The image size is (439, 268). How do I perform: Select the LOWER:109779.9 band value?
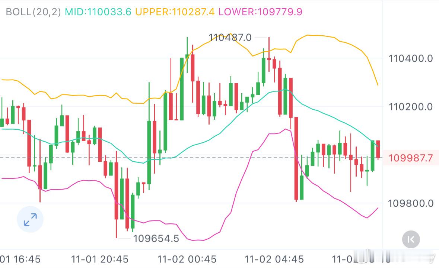[x=261, y=12]
